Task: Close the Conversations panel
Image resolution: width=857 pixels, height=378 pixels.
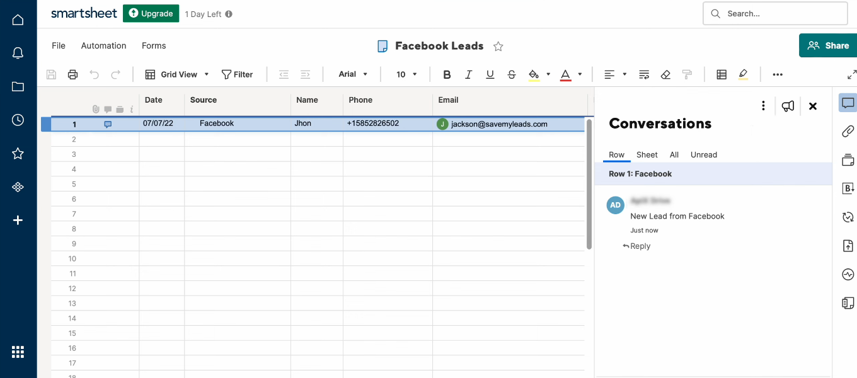Action: (813, 106)
